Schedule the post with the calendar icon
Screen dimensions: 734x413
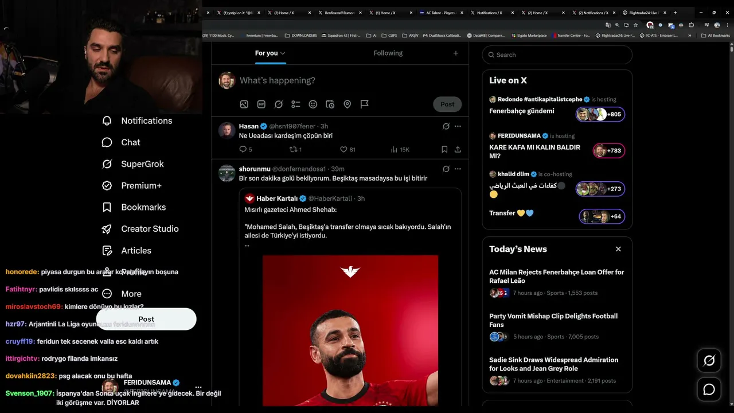click(x=330, y=104)
